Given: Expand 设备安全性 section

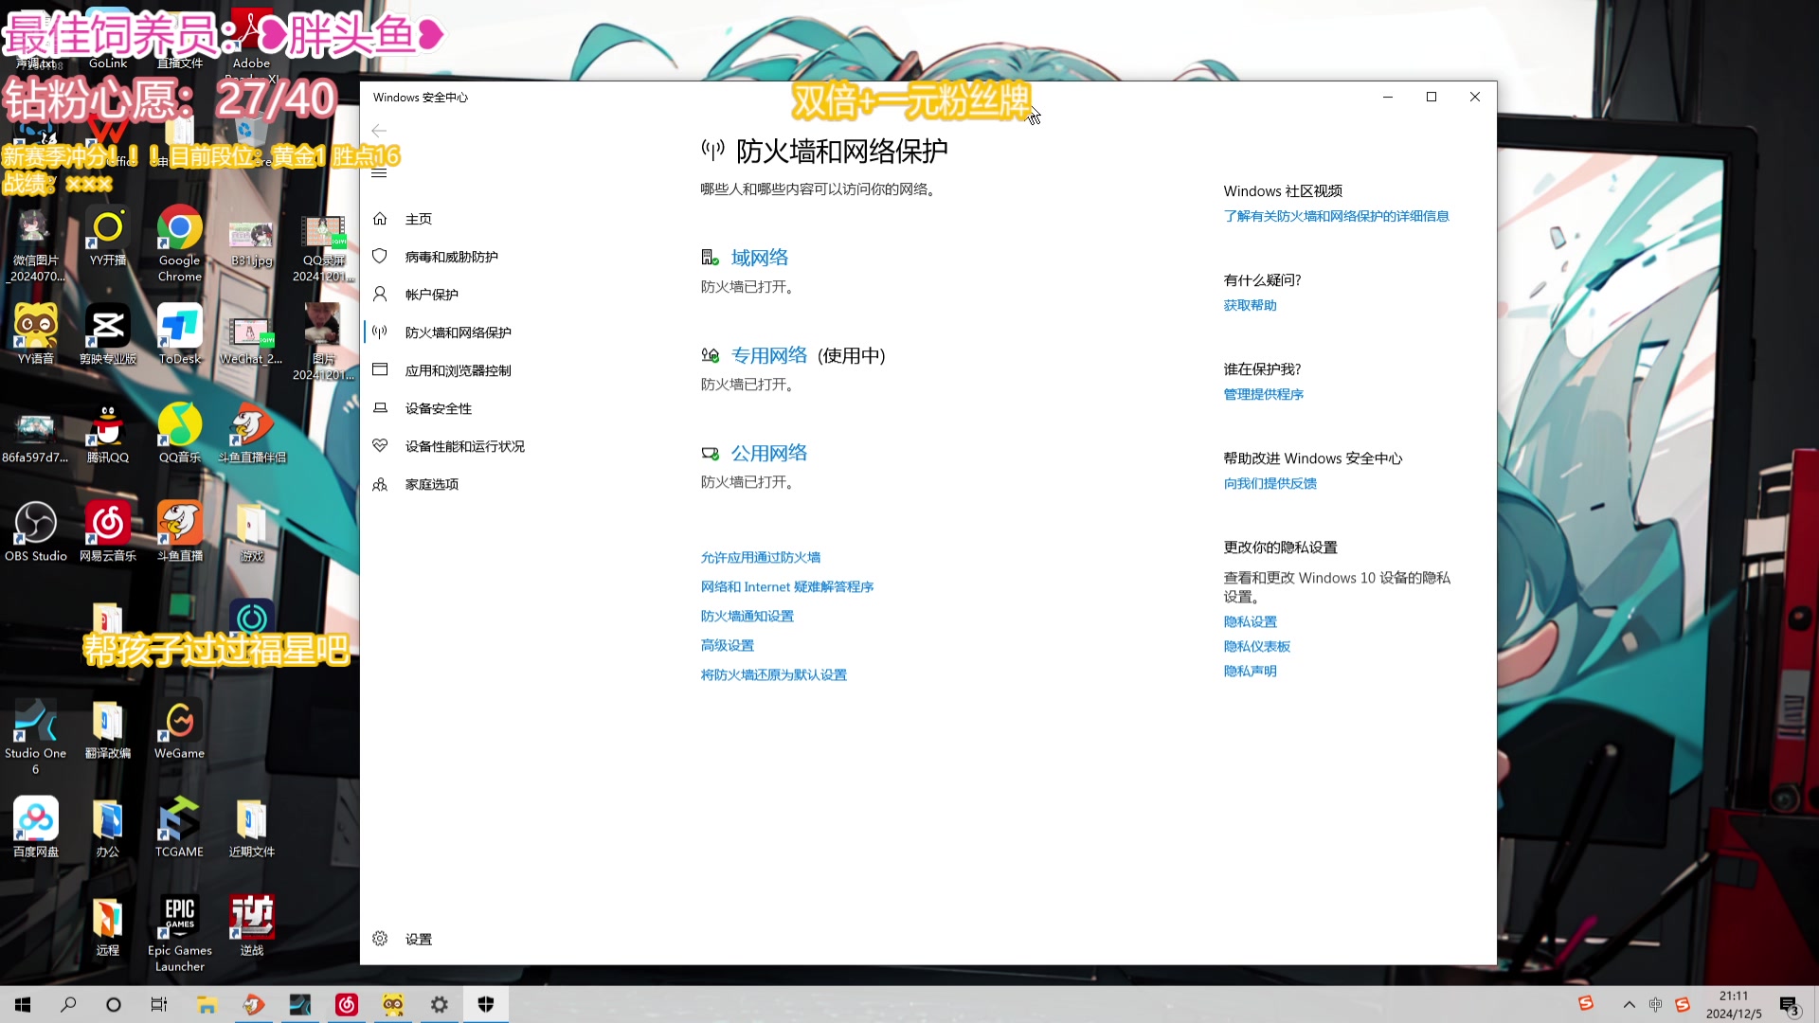Looking at the screenshot, I should pyautogui.click(x=440, y=407).
